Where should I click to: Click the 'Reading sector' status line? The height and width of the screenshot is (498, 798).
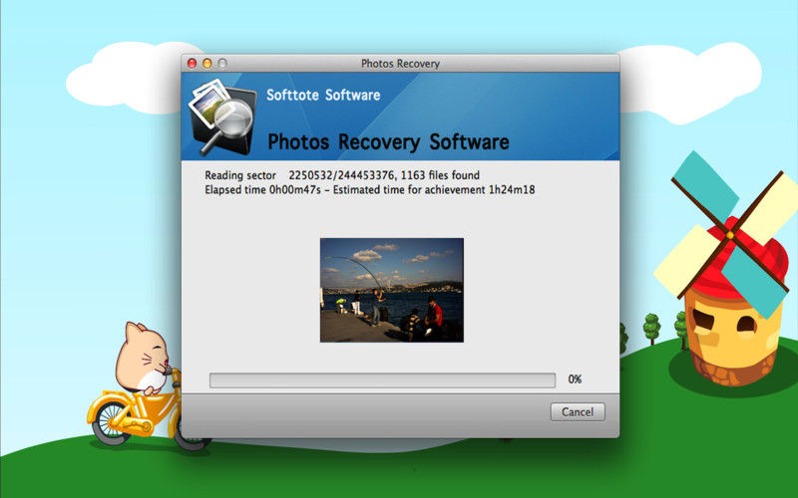(342, 175)
